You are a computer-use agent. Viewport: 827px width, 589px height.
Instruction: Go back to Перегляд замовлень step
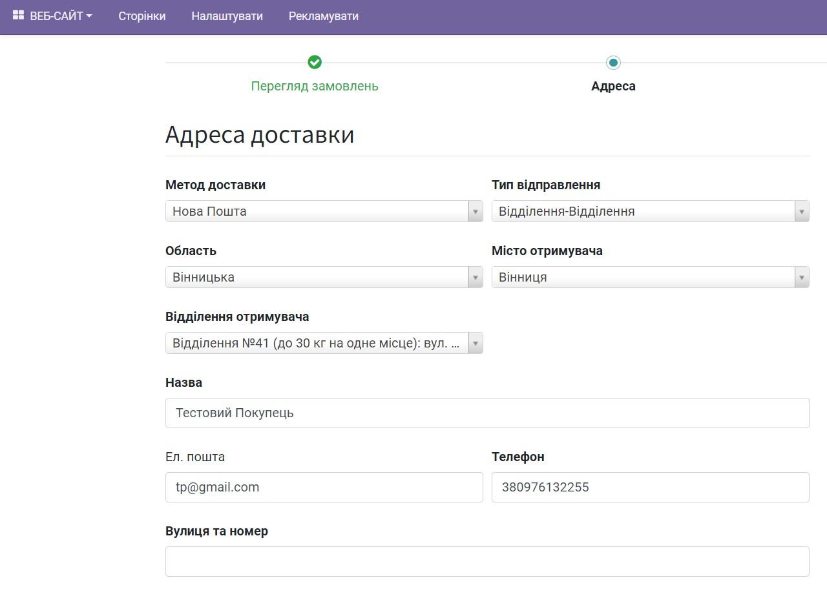coord(315,86)
